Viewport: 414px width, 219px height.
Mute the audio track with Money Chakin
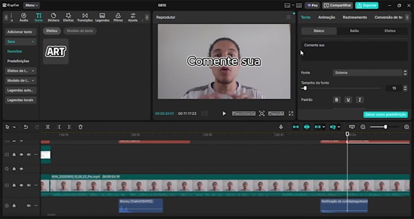(29, 206)
